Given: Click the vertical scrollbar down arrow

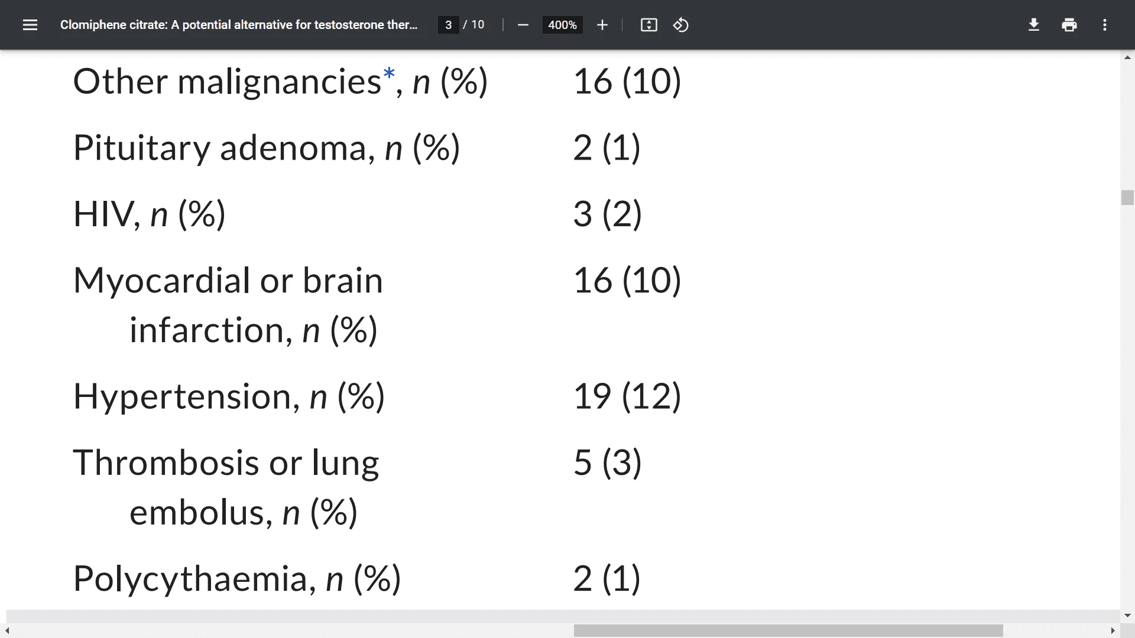Looking at the screenshot, I should 1127,616.
